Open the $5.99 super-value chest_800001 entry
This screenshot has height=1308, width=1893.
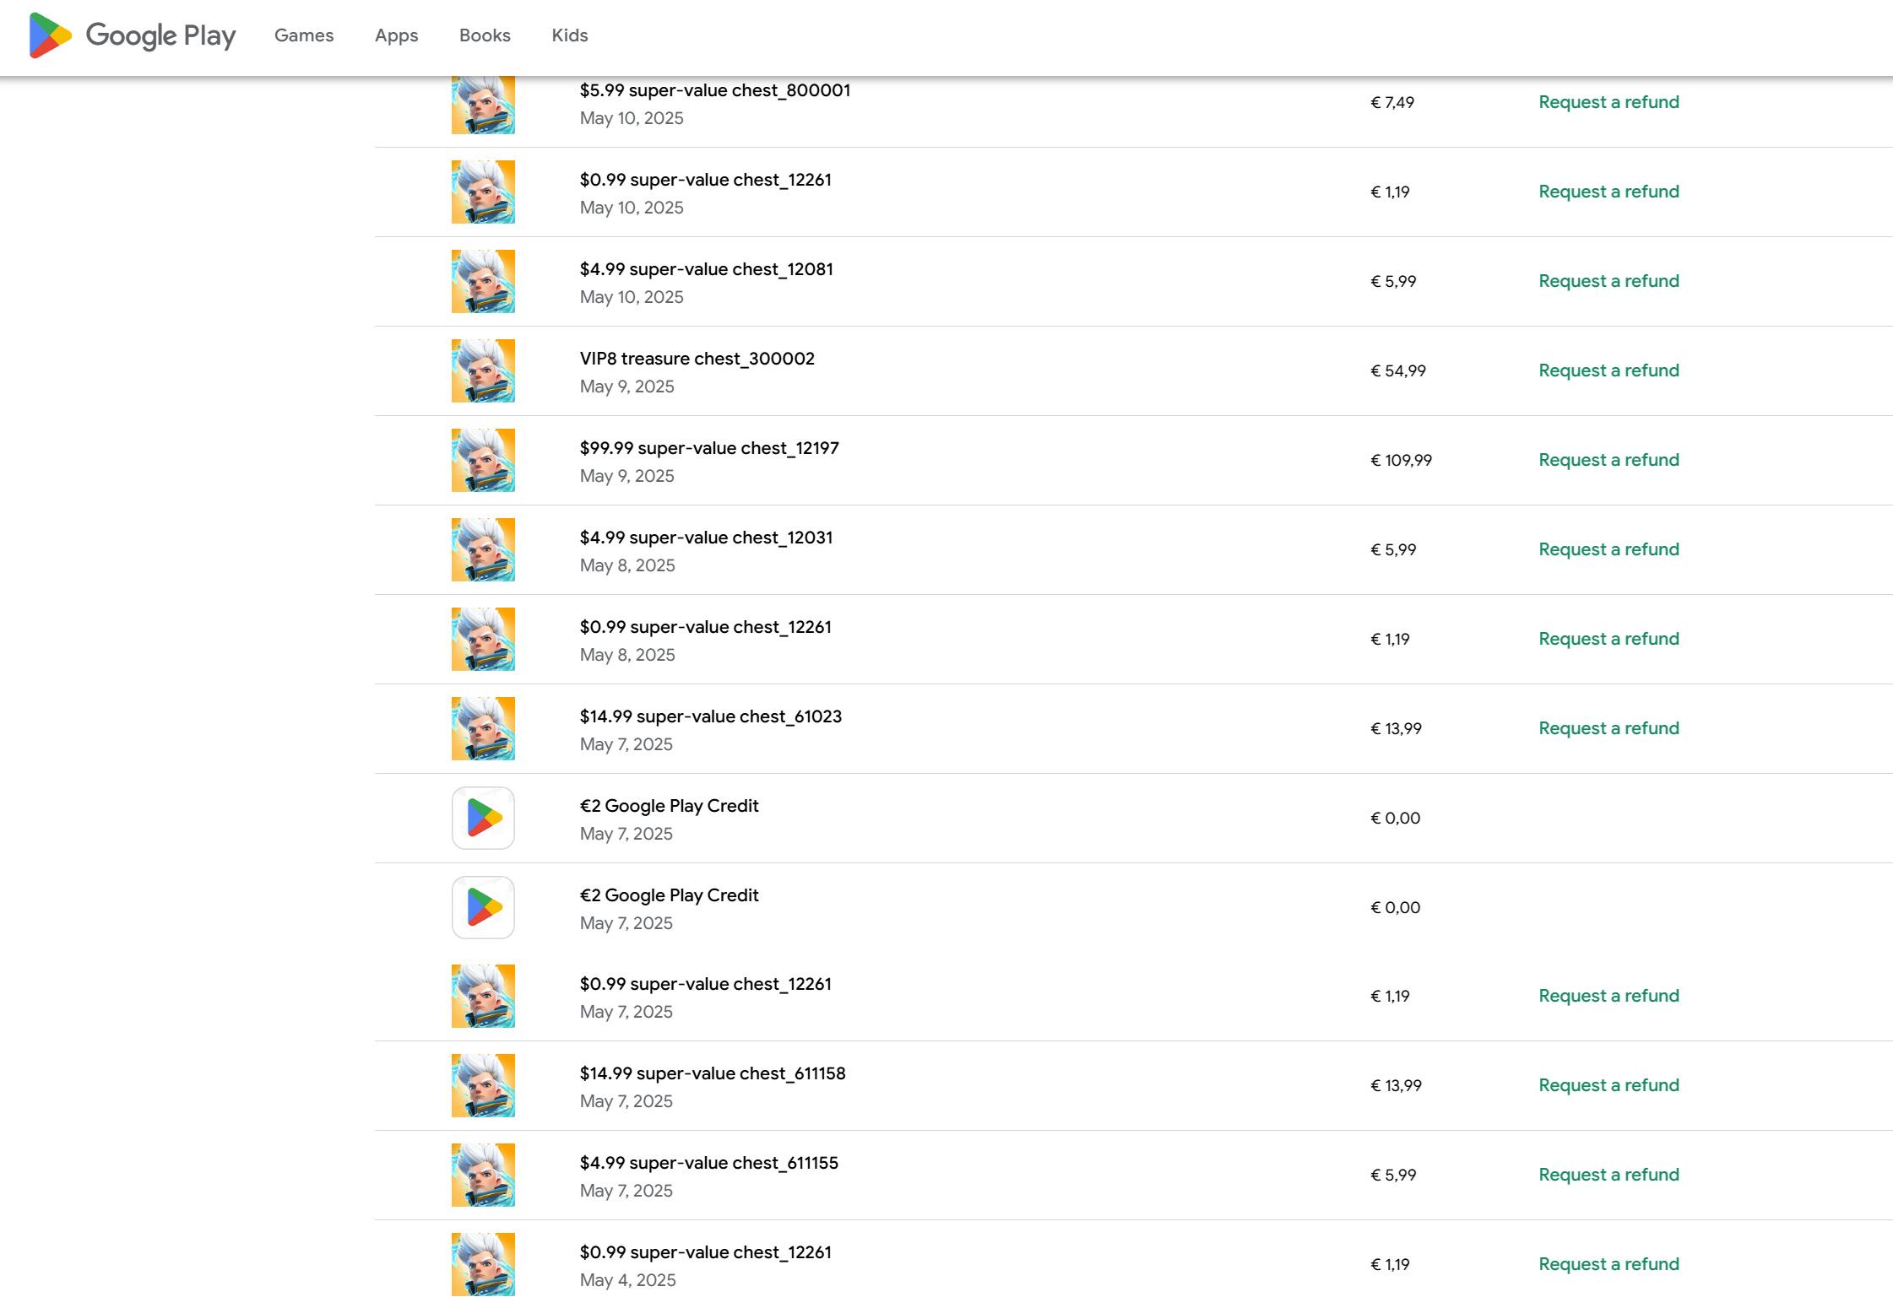pyautogui.click(x=714, y=91)
